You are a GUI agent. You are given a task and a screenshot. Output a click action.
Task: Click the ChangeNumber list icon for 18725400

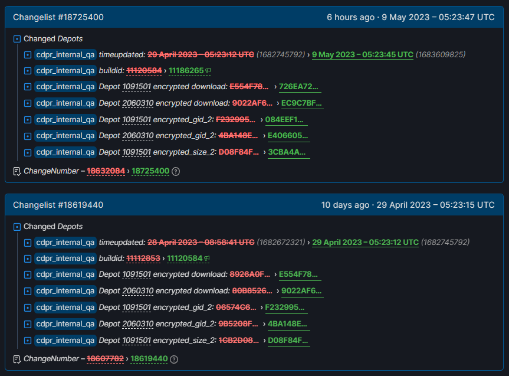(x=17, y=171)
